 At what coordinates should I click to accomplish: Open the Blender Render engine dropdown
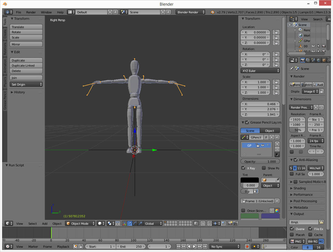pyautogui.click(x=190, y=12)
